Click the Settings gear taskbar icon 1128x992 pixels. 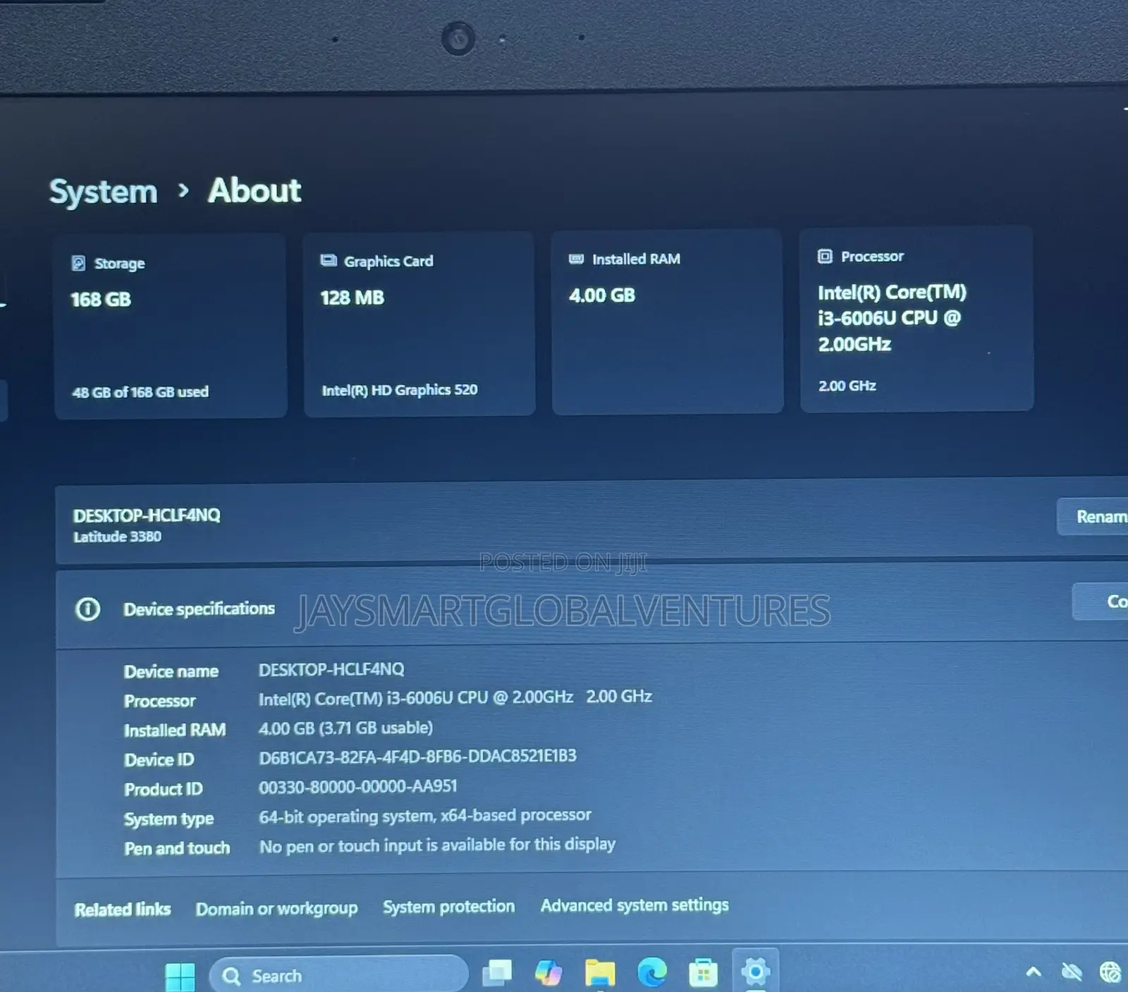tap(755, 972)
